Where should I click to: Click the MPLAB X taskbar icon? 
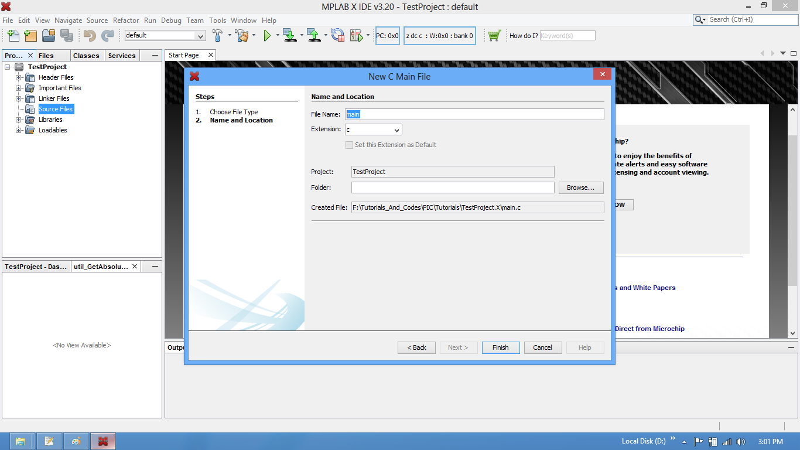[x=103, y=441]
